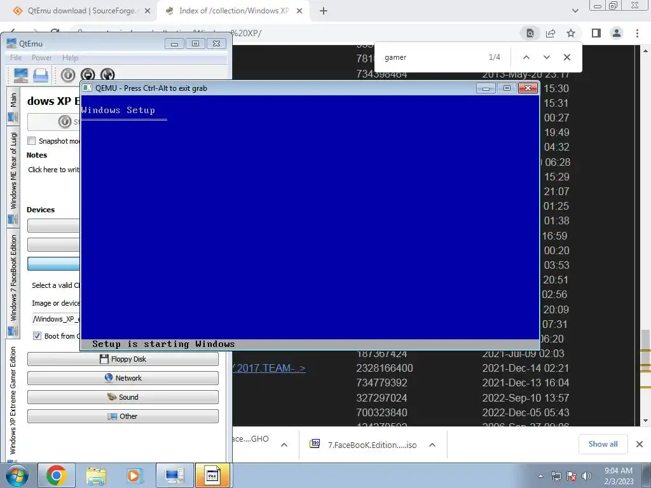This screenshot has width=651, height=488.
Task: Click the date 2022-Dec-05 05:43 in listing
Action: 526,412
